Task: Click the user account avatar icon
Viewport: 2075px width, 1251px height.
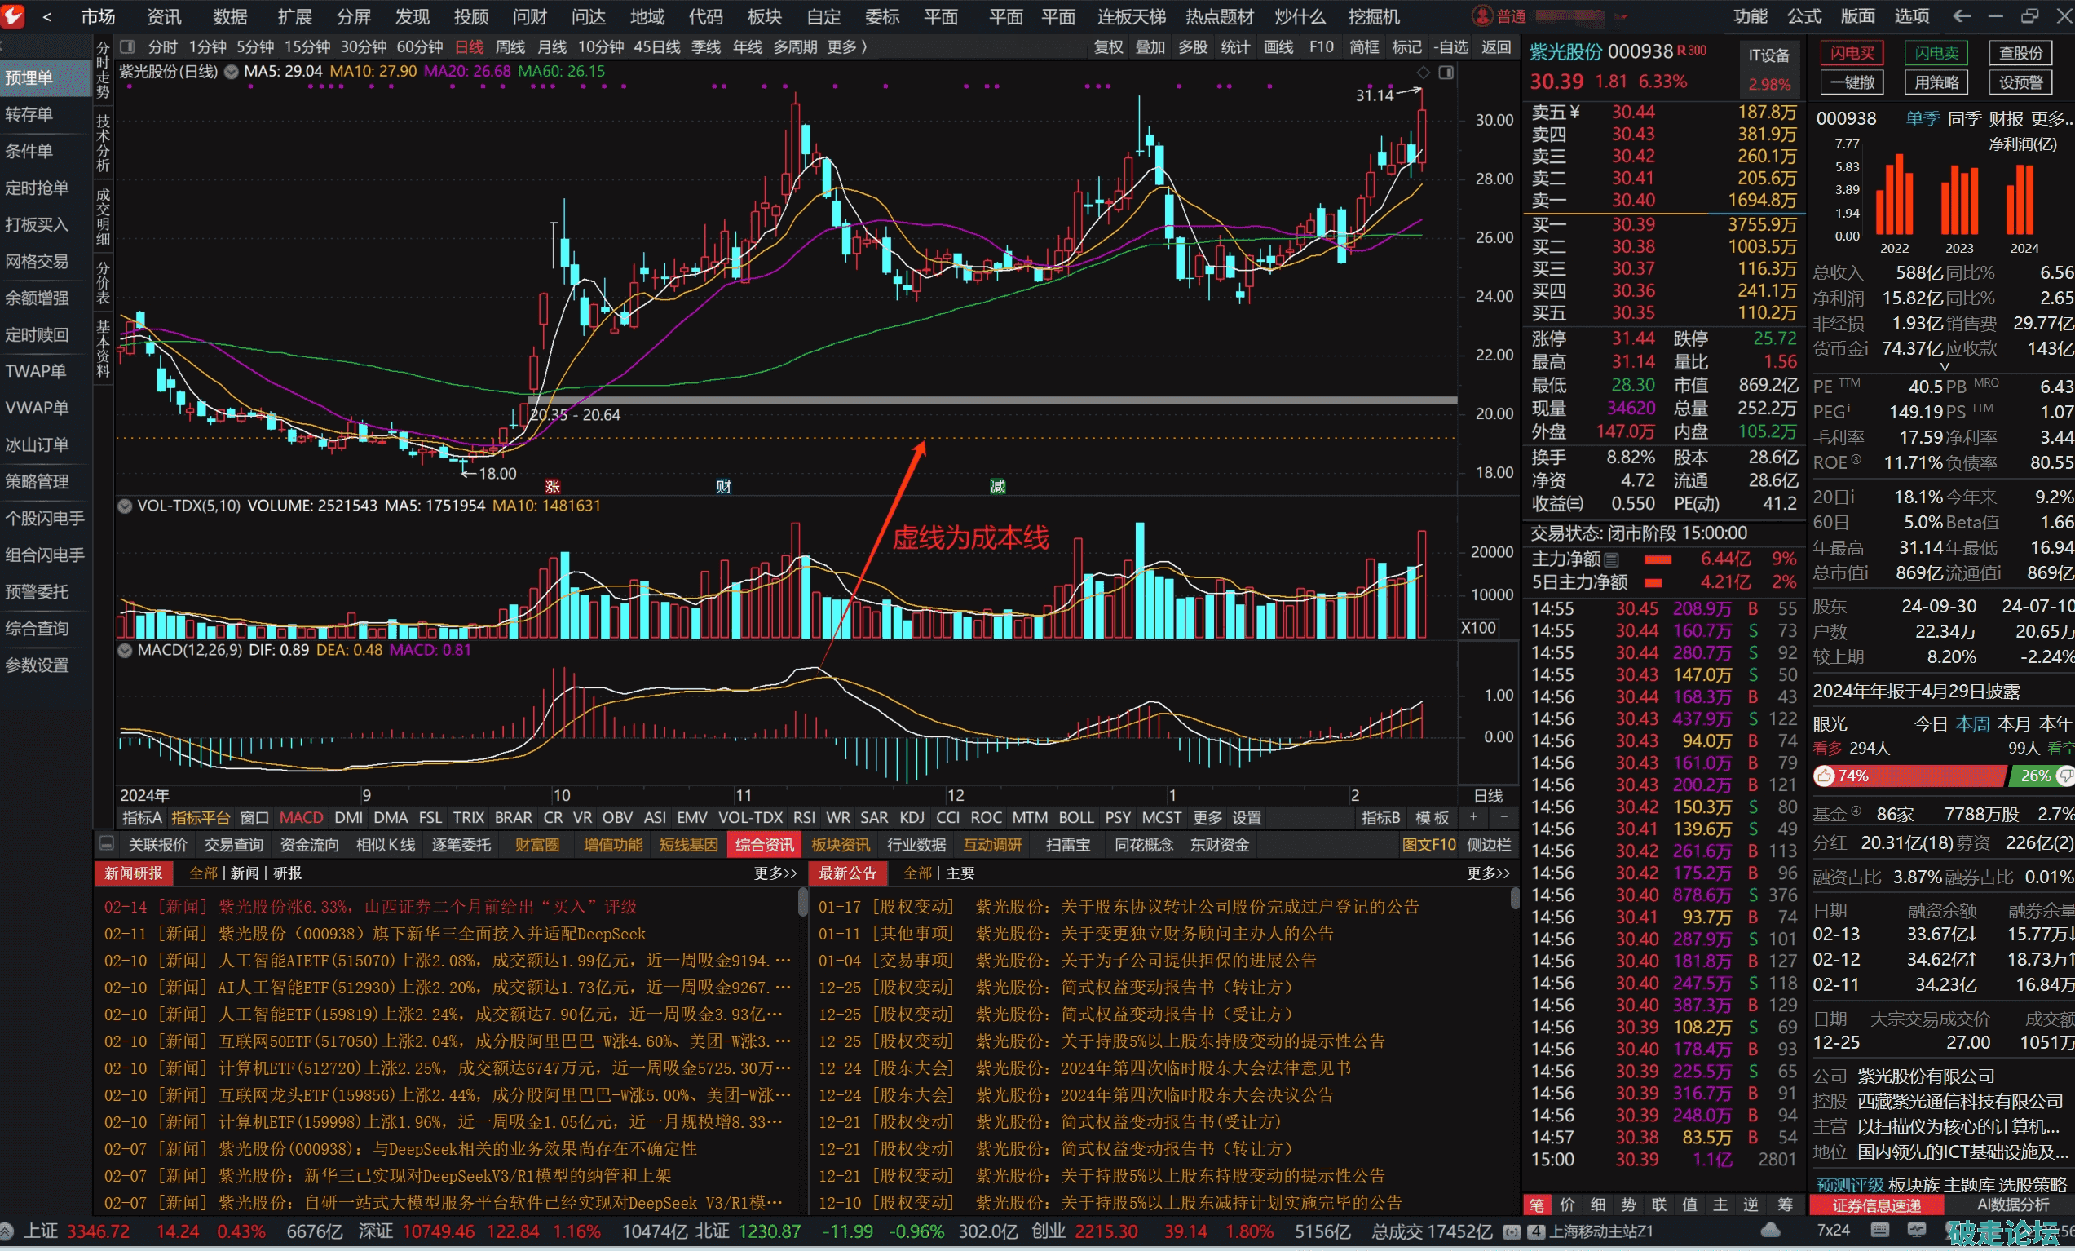Action: coord(1481,16)
